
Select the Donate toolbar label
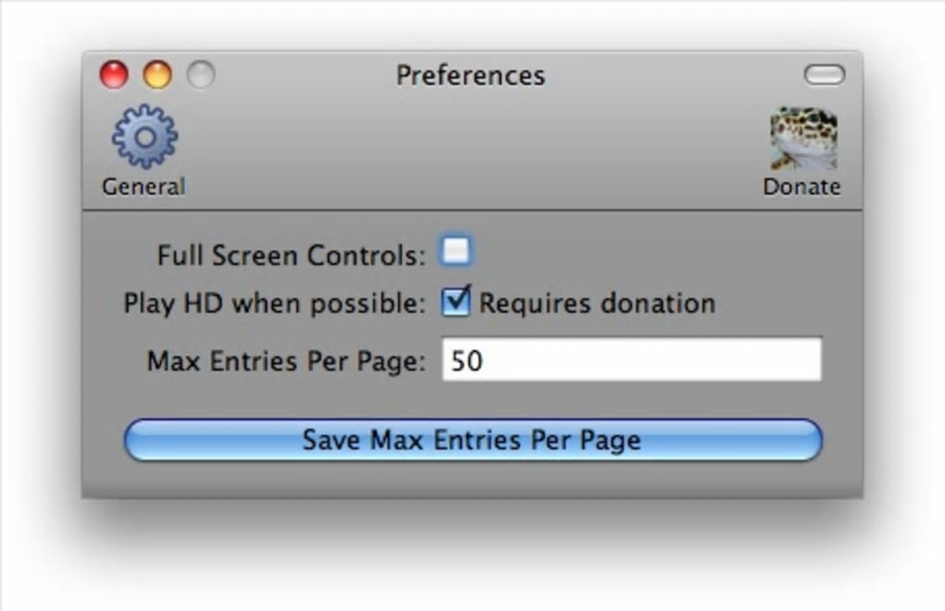click(801, 186)
